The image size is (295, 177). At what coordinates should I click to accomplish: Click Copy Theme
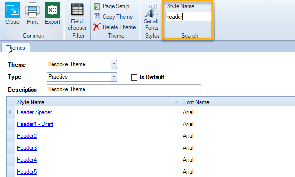(x=113, y=17)
